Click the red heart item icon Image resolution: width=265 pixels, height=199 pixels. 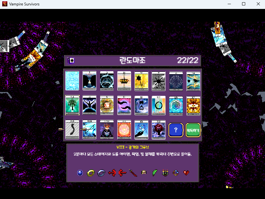(x=186, y=172)
